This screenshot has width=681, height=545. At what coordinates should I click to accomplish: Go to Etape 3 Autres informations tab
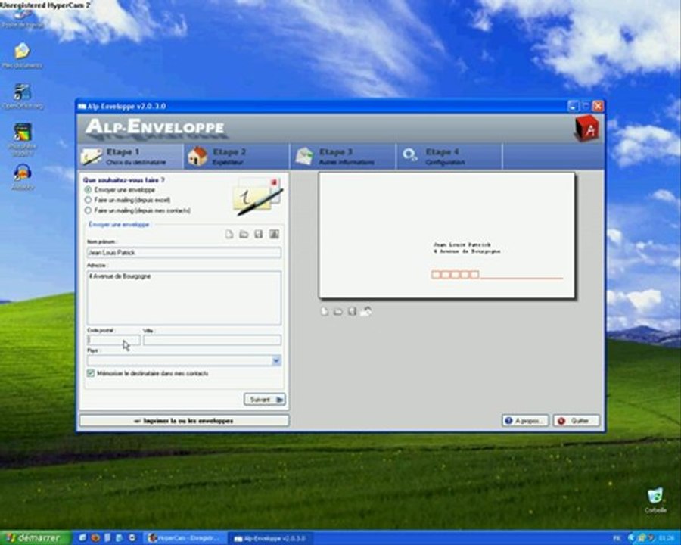pyautogui.click(x=343, y=157)
